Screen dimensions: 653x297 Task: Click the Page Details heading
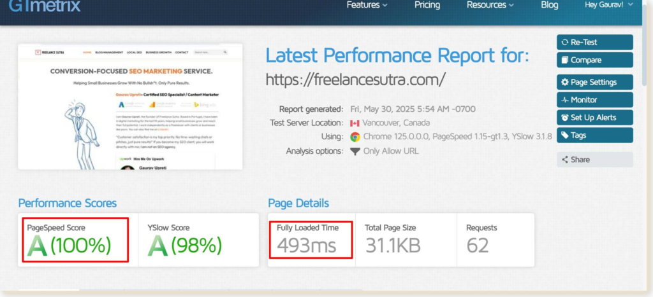298,203
